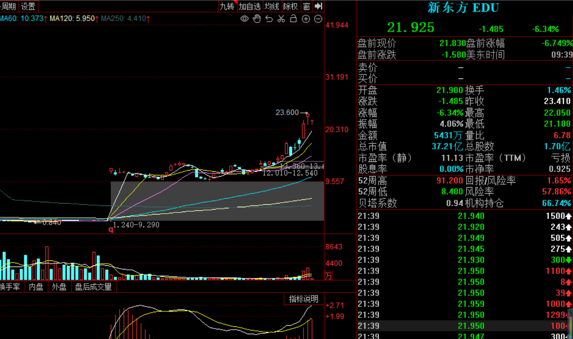Click the 1.240-9.290 gap range label
This screenshot has height=339, width=573.
click(x=136, y=225)
